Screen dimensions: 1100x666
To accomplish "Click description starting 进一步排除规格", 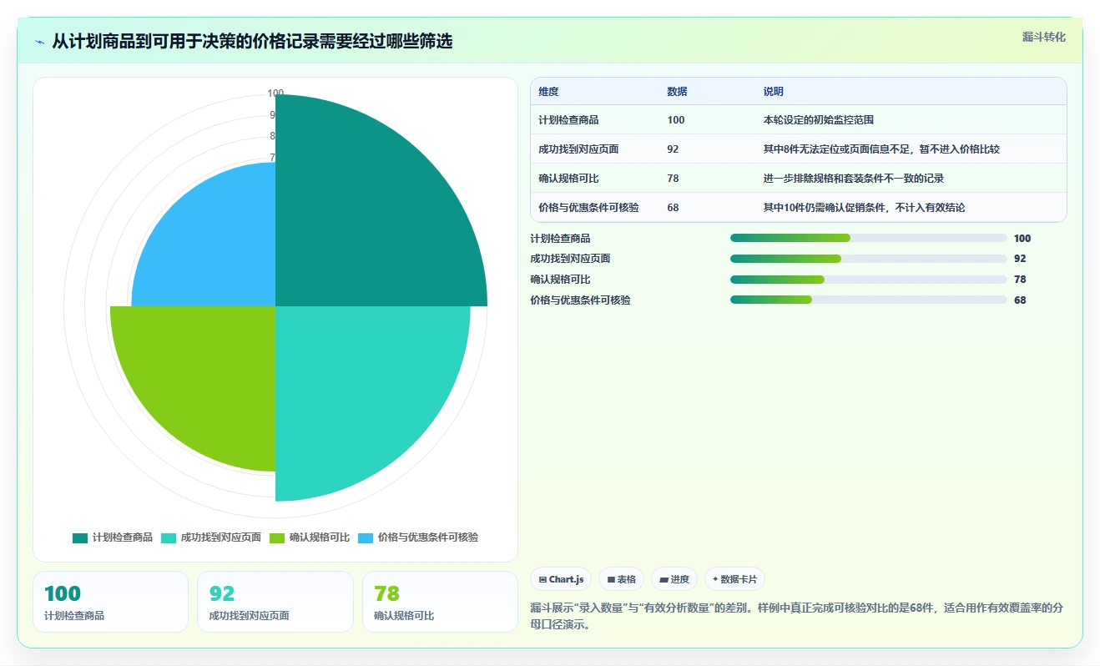I will coord(853,179).
